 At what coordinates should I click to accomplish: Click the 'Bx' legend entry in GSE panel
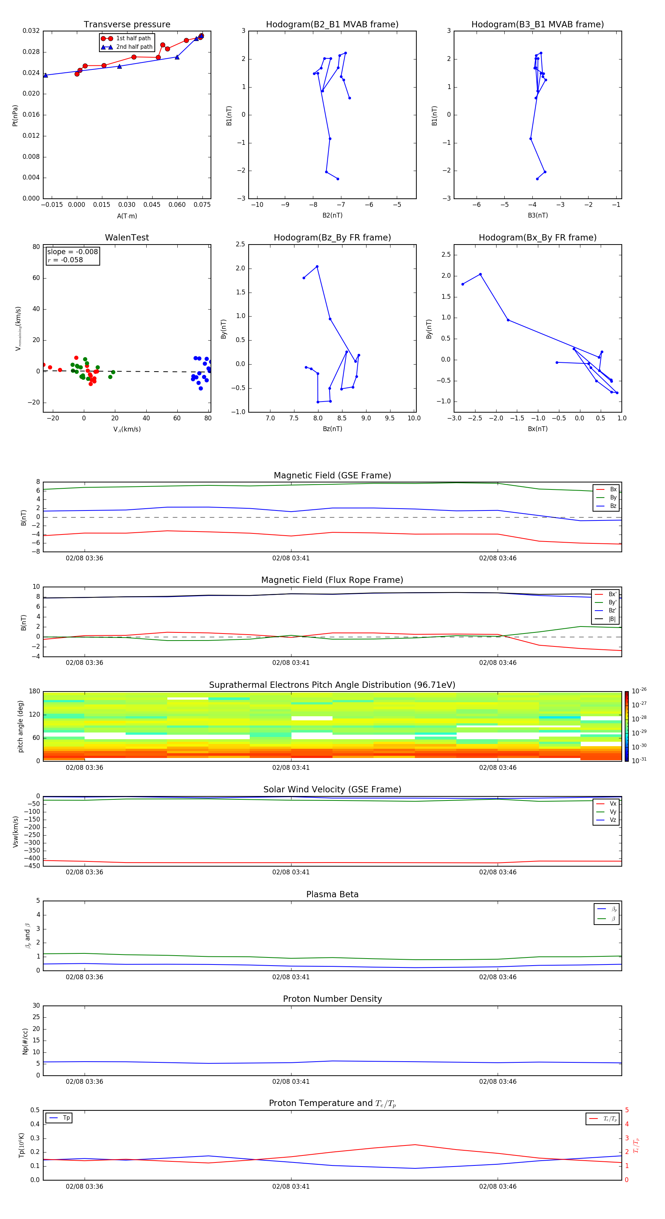tap(606, 489)
